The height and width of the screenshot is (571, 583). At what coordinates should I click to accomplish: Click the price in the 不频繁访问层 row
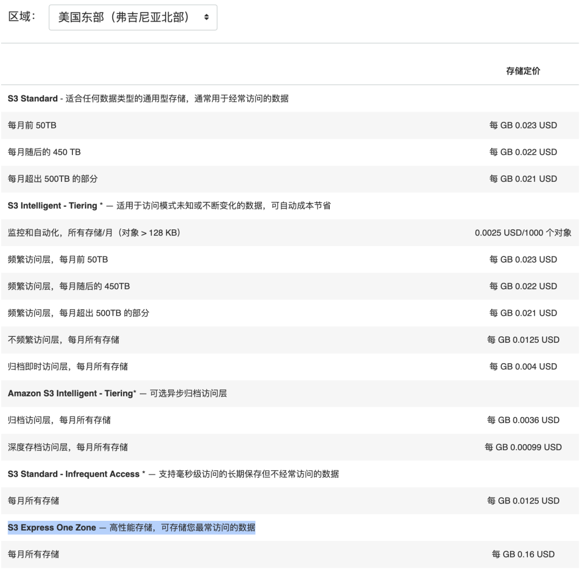pyautogui.click(x=523, y=340)
